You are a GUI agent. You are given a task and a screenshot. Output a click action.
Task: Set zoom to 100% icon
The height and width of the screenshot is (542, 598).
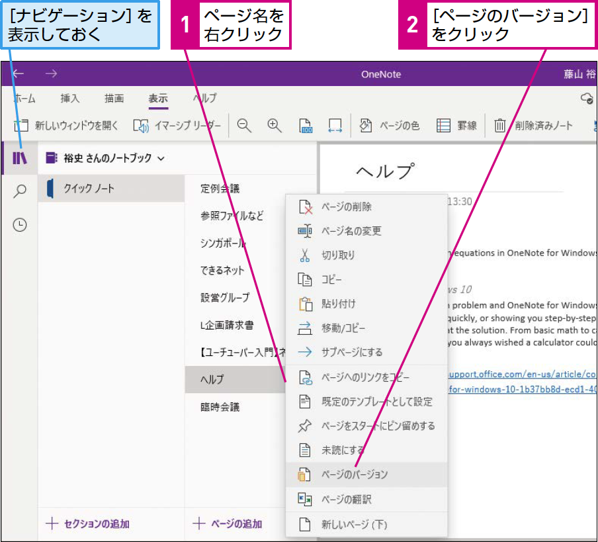tap(305, 125)
